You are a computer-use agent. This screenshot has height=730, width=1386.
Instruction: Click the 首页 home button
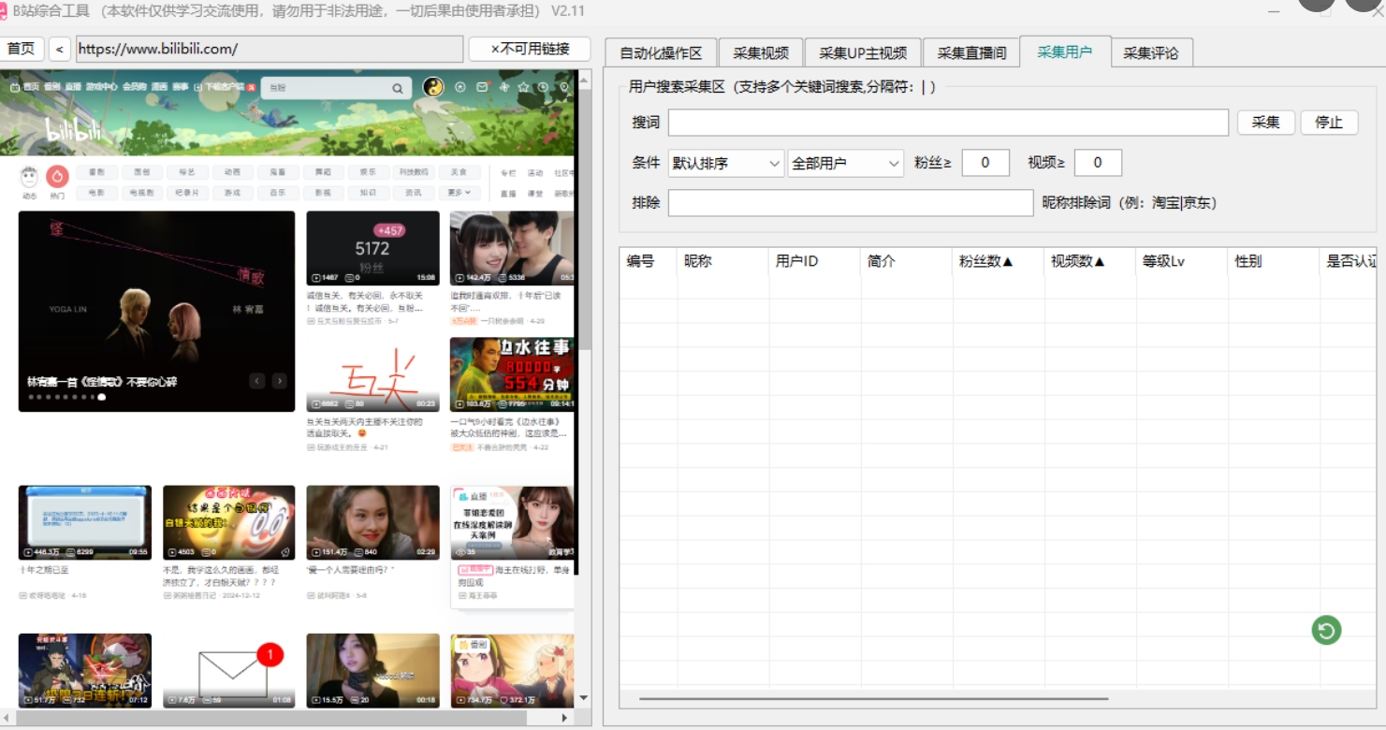click(21, 49)
